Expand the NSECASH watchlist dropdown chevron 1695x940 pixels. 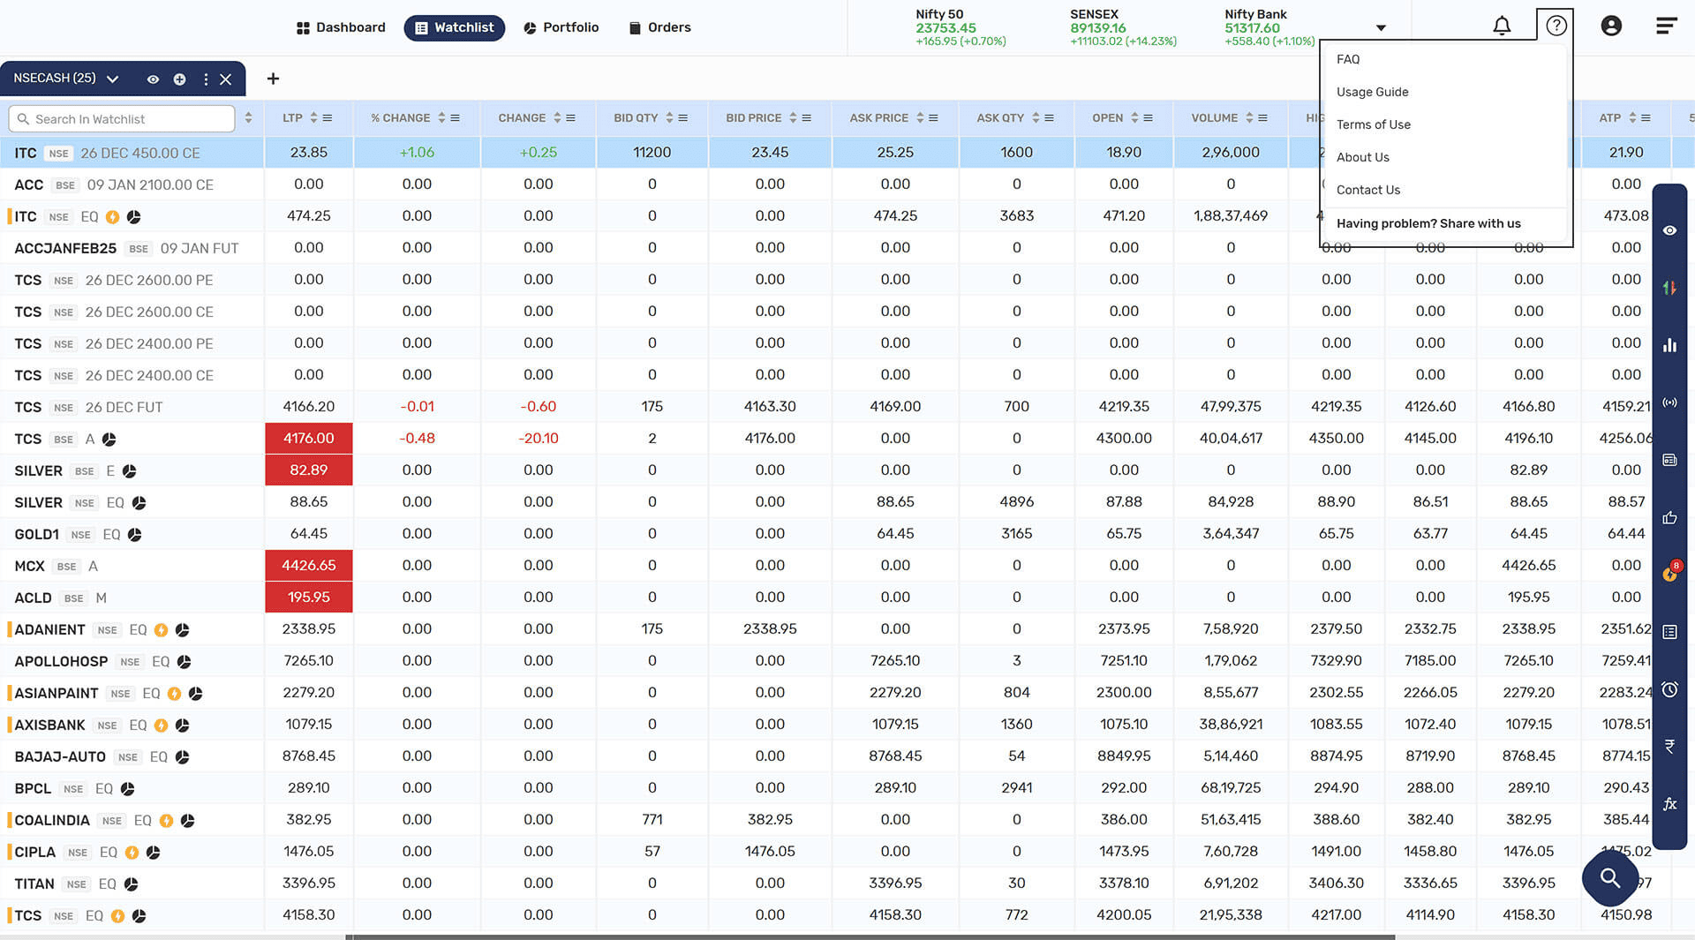[112, 79]
